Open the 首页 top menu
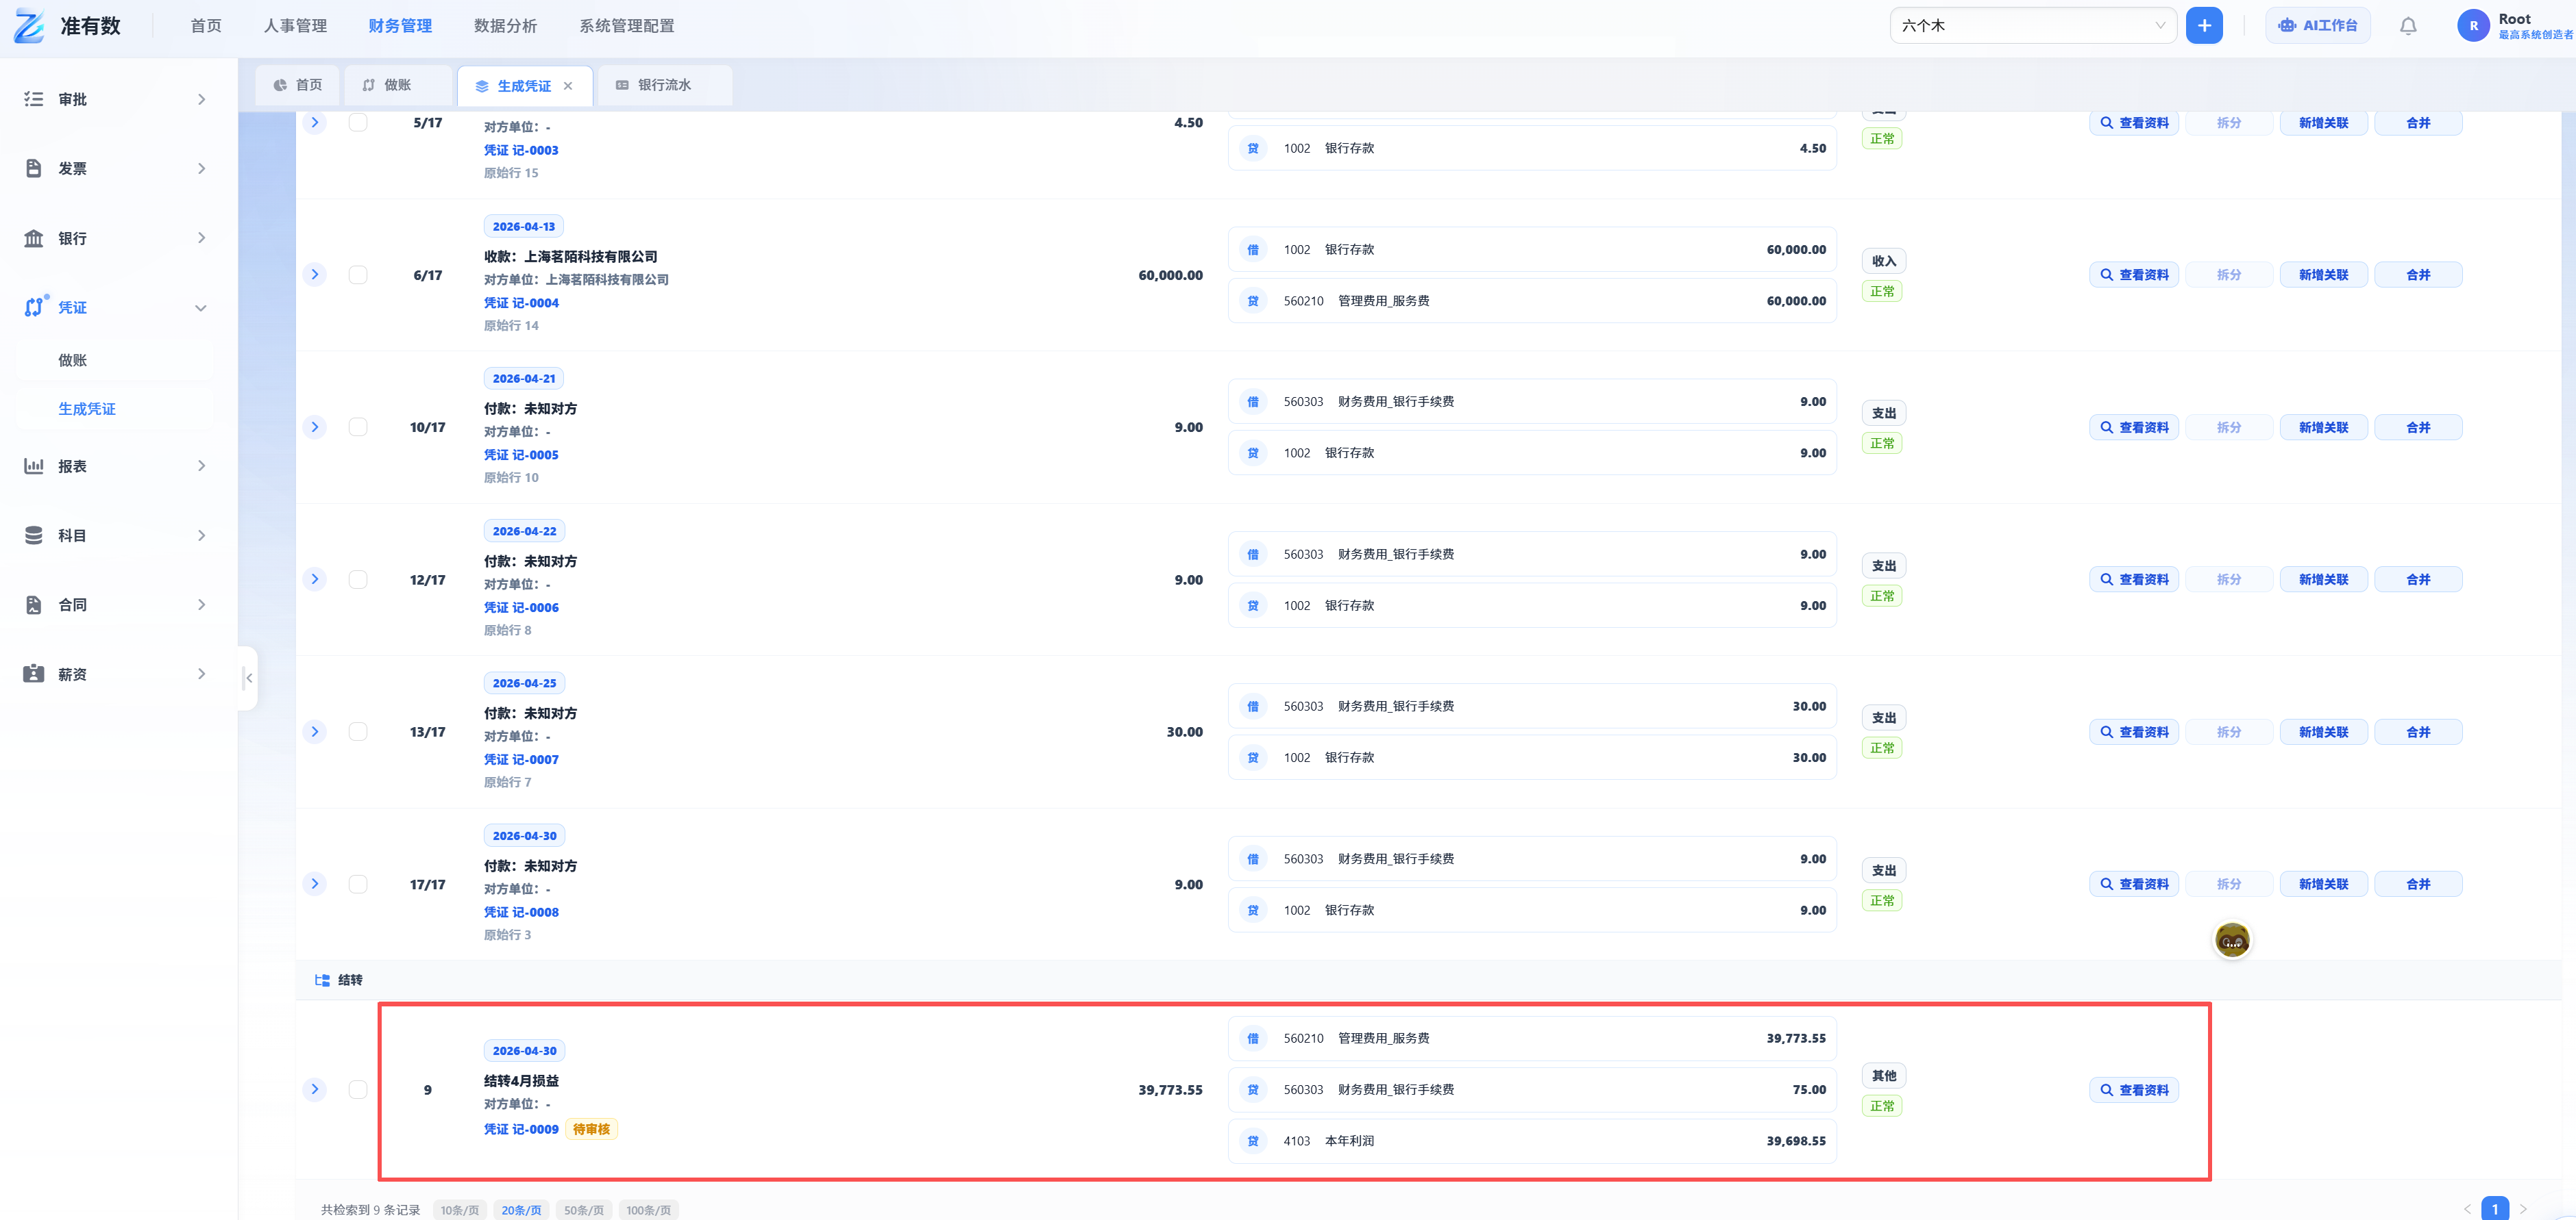Image resolution: width=2576 pixels, height=1220 pixels. 206,26
